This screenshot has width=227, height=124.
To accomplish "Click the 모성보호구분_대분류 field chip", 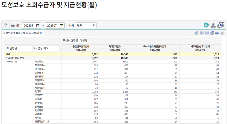I will click(x=75, y=41).
